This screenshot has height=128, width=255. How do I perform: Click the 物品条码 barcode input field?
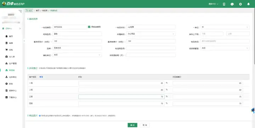225,41
